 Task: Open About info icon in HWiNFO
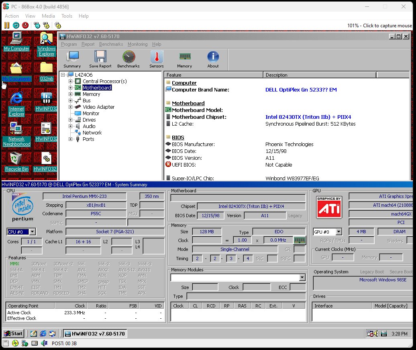coord(213,59)
